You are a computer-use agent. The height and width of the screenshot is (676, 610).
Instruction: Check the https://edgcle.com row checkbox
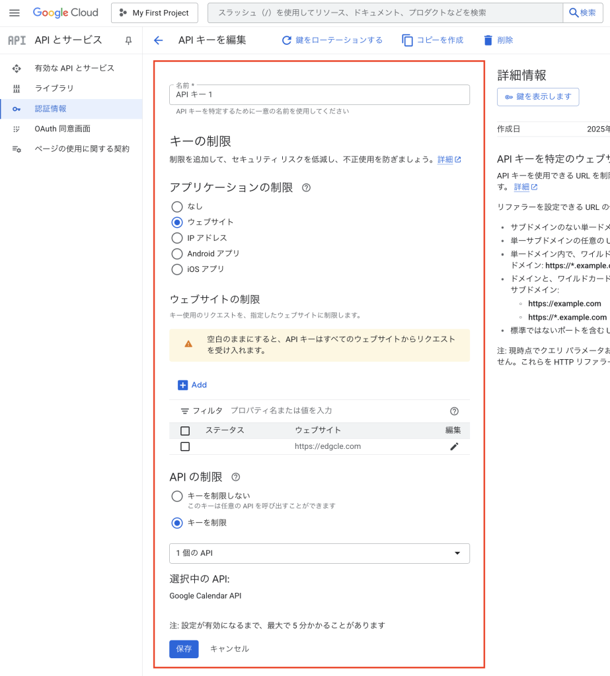pyautogui.click(x=185, y=447)
